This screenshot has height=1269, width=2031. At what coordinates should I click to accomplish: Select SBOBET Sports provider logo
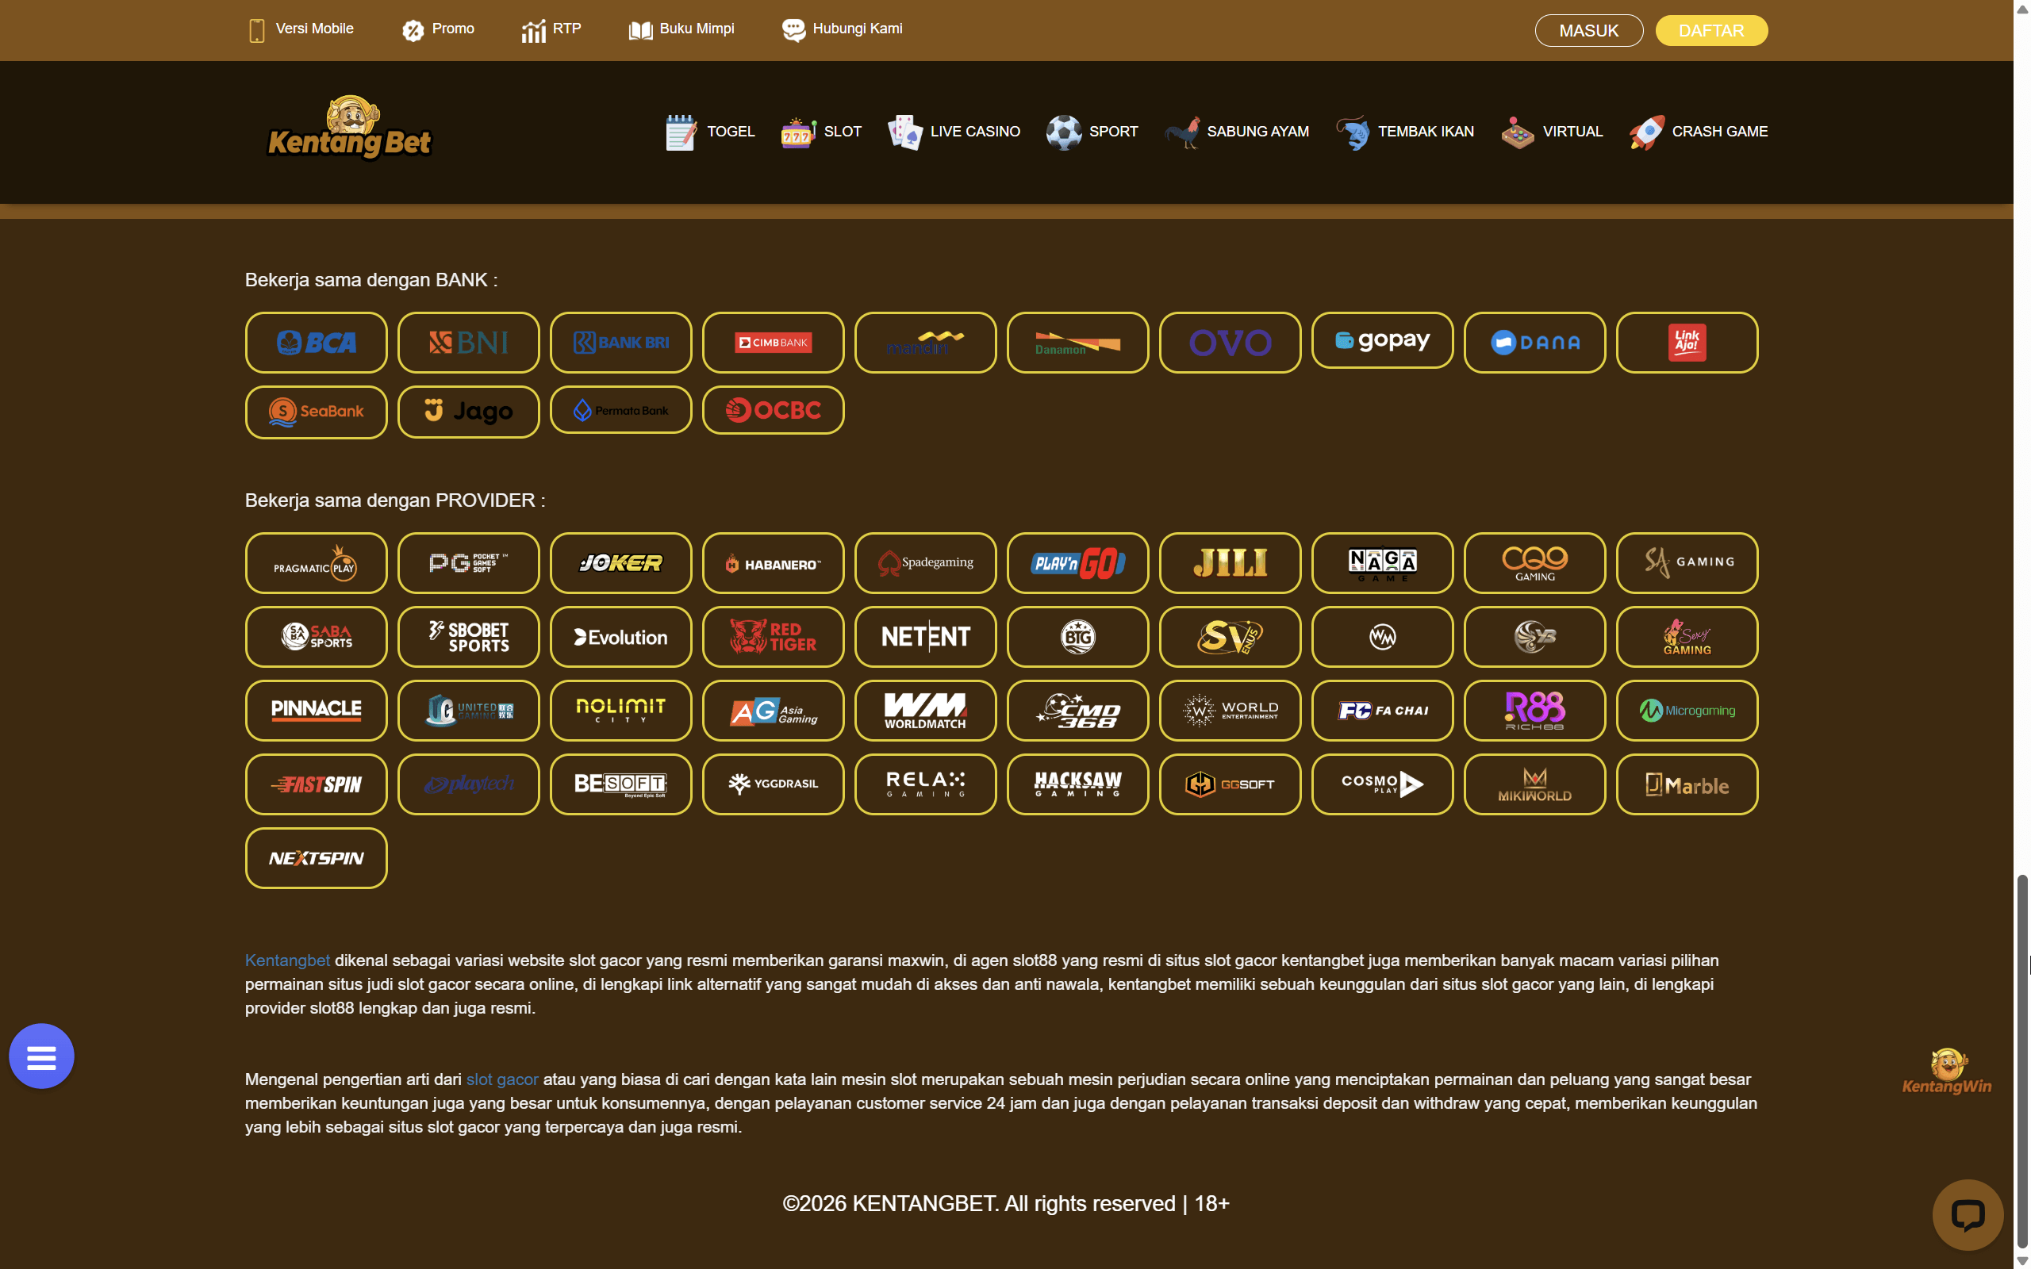(468, 637)
